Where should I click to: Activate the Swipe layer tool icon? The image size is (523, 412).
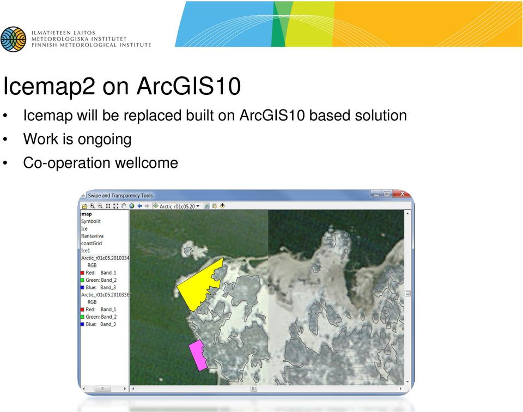click(x=206, y=206)
